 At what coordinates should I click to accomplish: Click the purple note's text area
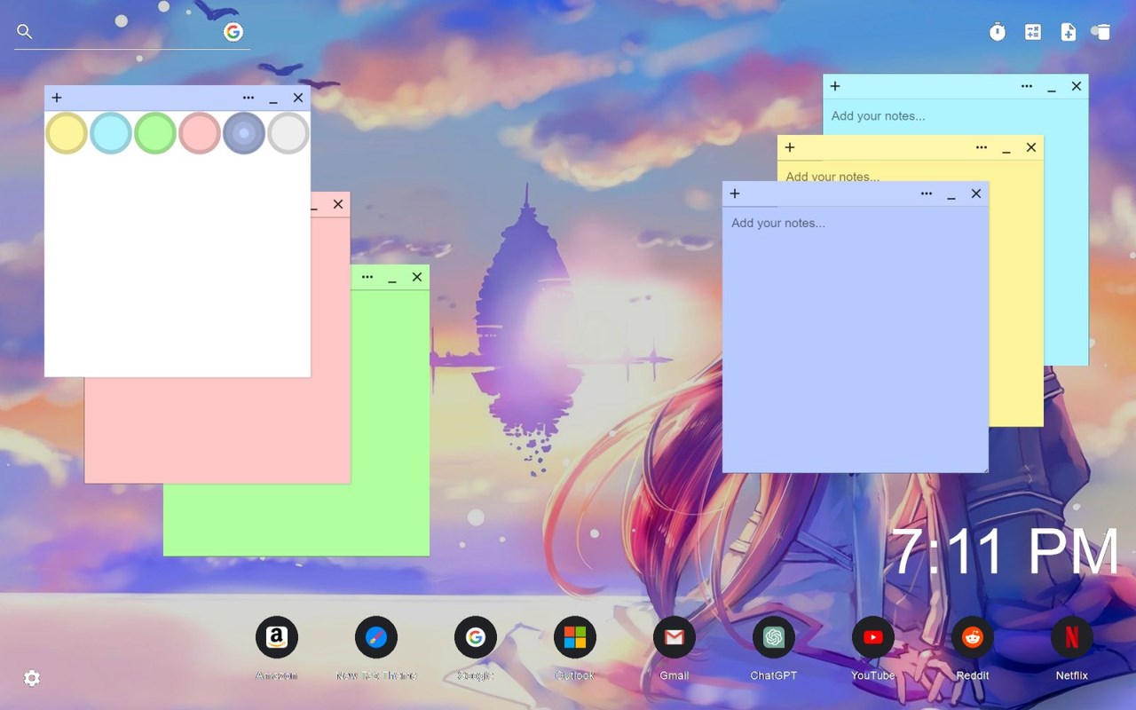(x=856, y=339)
